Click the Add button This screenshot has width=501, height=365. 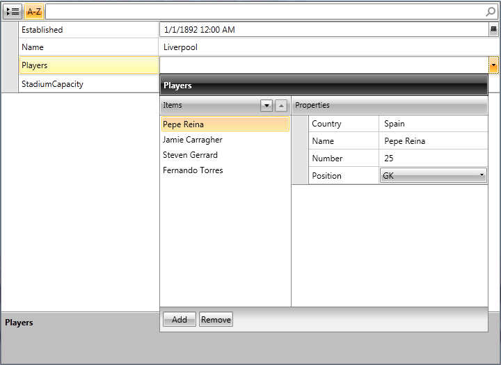(180, 319)
